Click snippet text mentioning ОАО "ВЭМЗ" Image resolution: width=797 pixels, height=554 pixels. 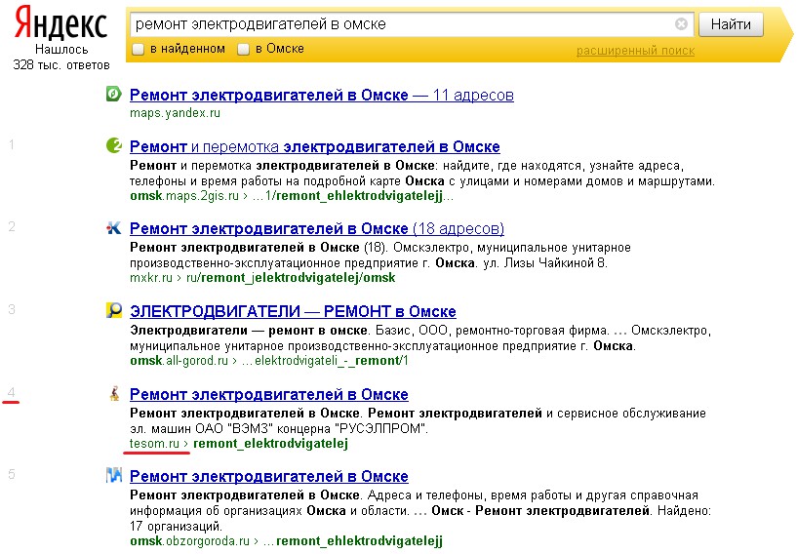pos(279,428)
